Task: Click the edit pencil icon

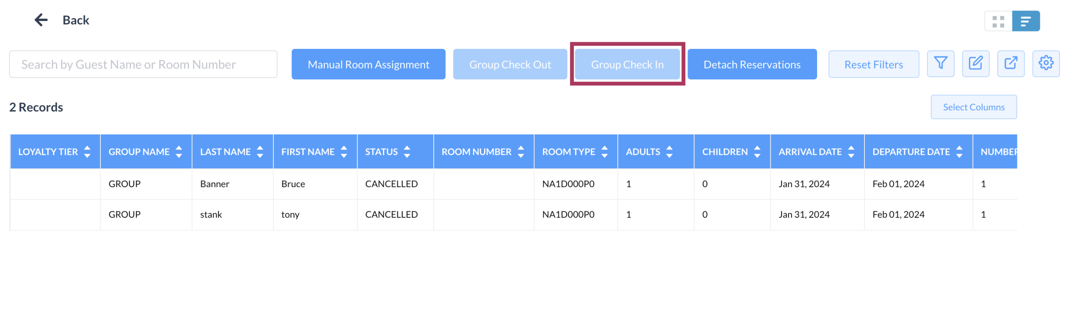Action: tap(976, 64)
